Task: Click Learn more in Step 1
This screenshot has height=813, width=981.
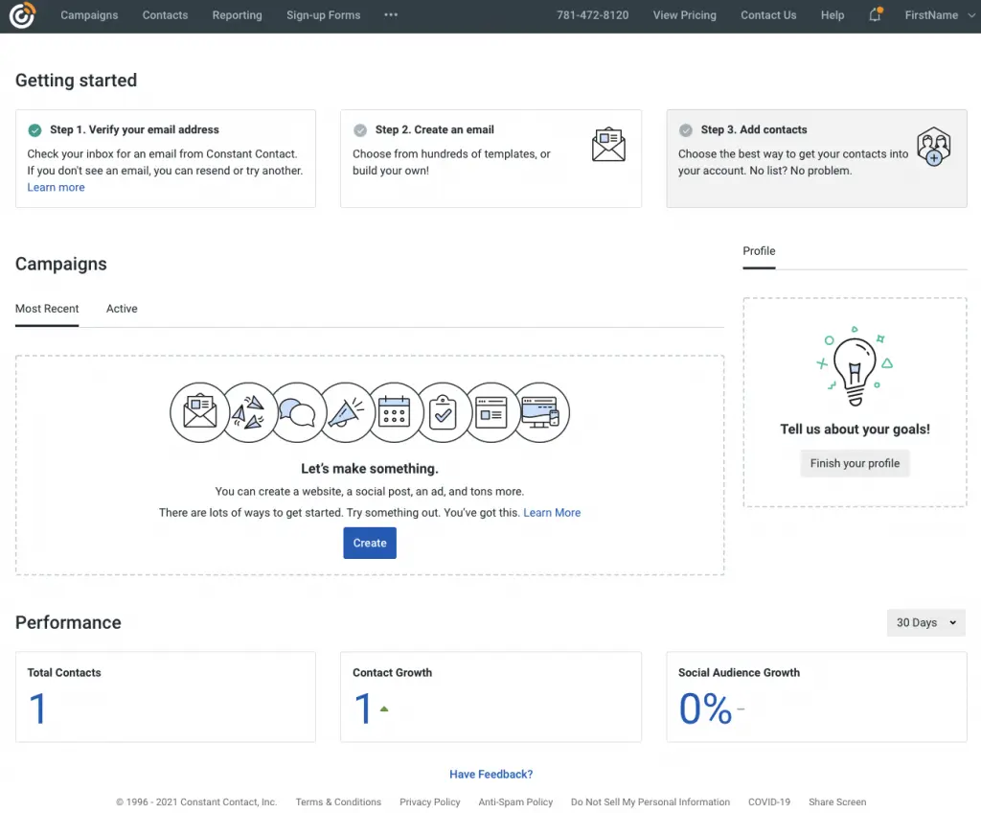Action: coord(56,187)
